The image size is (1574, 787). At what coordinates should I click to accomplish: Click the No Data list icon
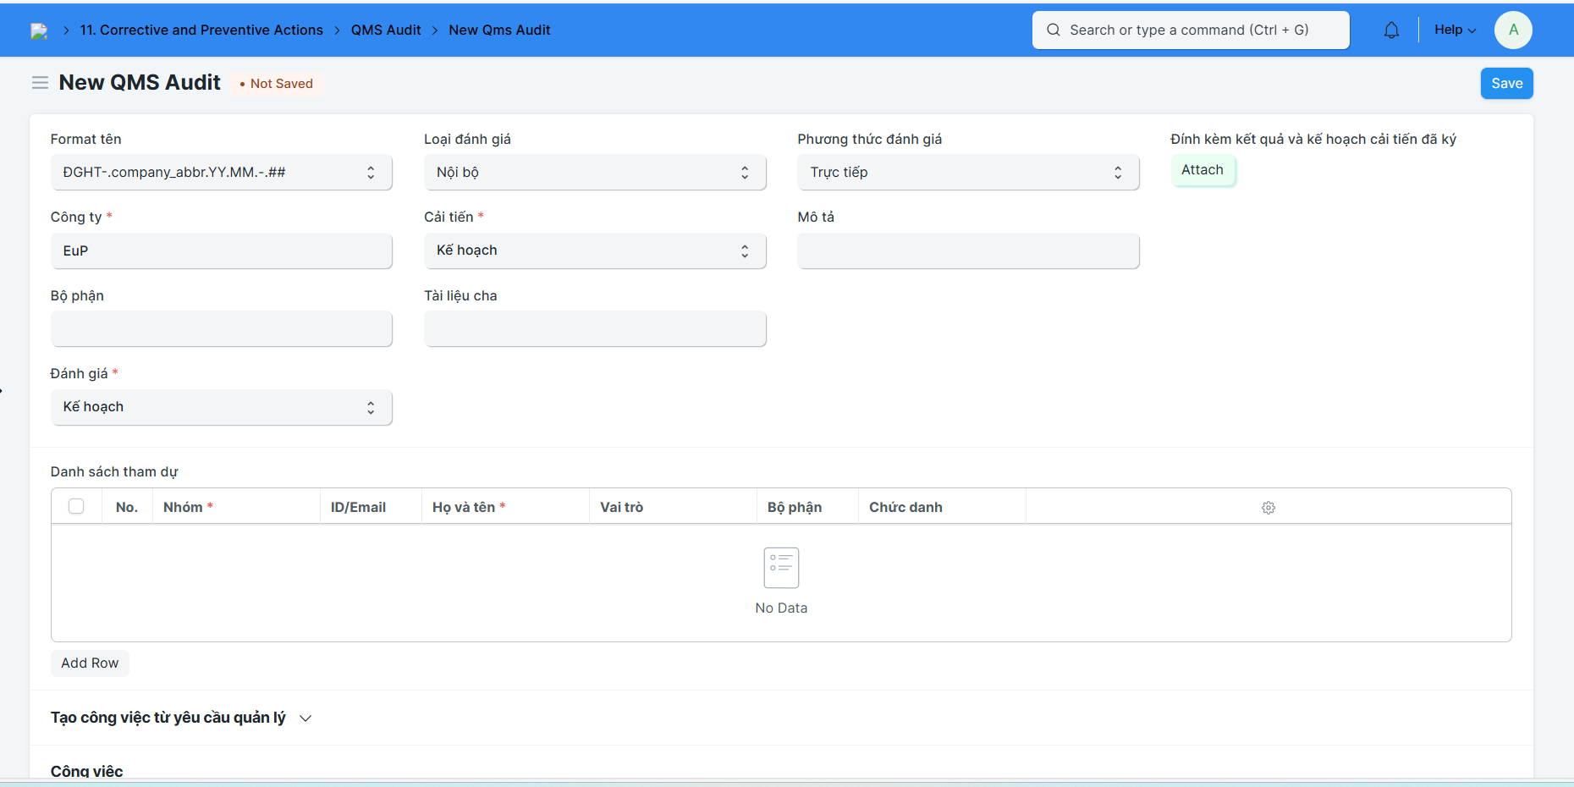(x=781, y=568)
